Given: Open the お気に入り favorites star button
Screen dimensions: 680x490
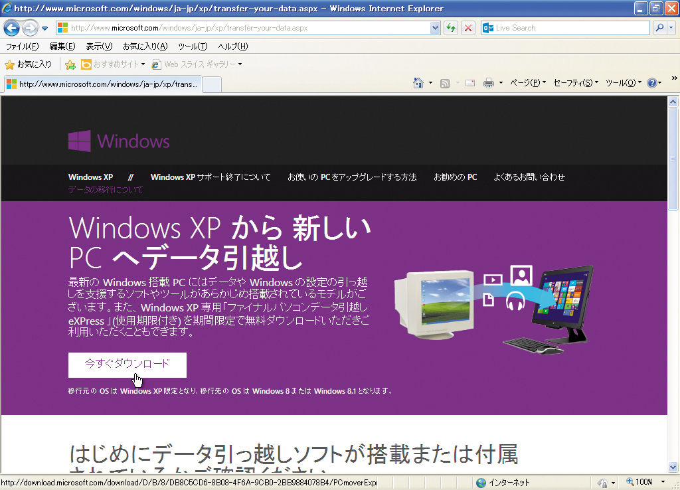Looking at the screenshot, I should click(x=28, y=64).
